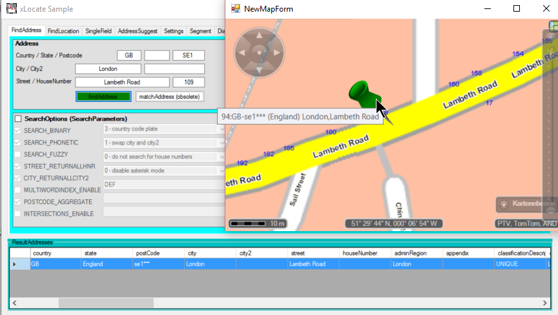Toggle the SEARCH_FUZZY checkbox

(18, 154)
